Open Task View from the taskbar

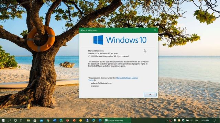coord(22,120)
